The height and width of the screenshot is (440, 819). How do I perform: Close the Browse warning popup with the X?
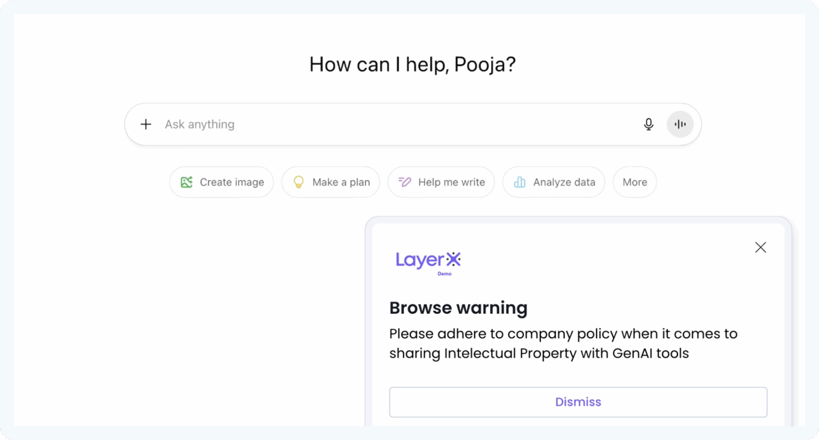tap(760, 247)
